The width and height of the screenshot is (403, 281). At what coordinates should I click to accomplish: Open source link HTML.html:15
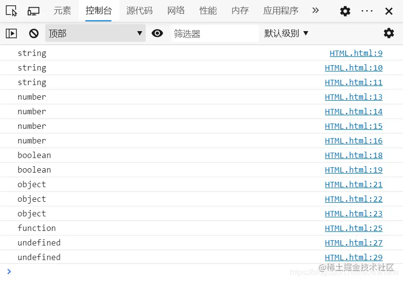[x=353, y=126]
